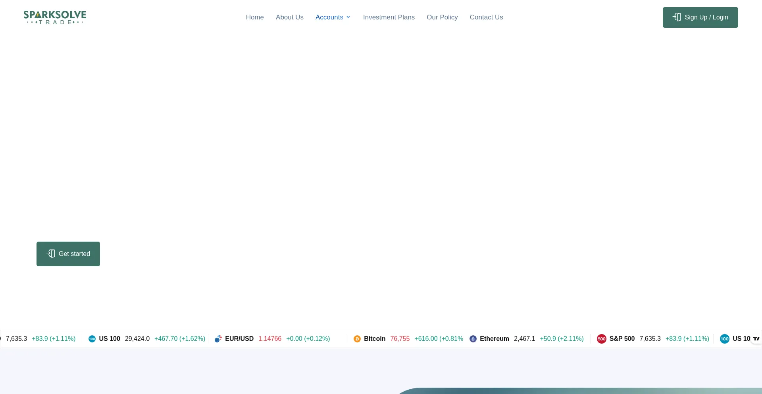Open Investment Plans page
The height and width of the screenshot is (394, 762).
(389, 17)
